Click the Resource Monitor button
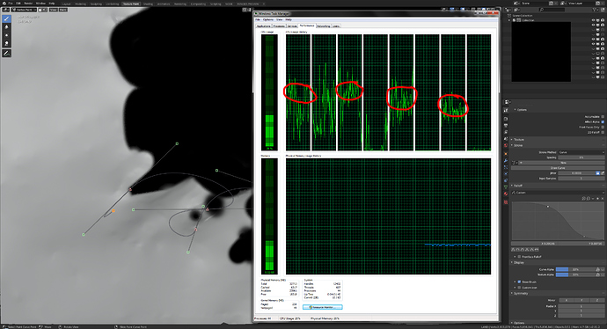Image resolution: width=607 pixels, height=329 pixels. tap(323, 307)
